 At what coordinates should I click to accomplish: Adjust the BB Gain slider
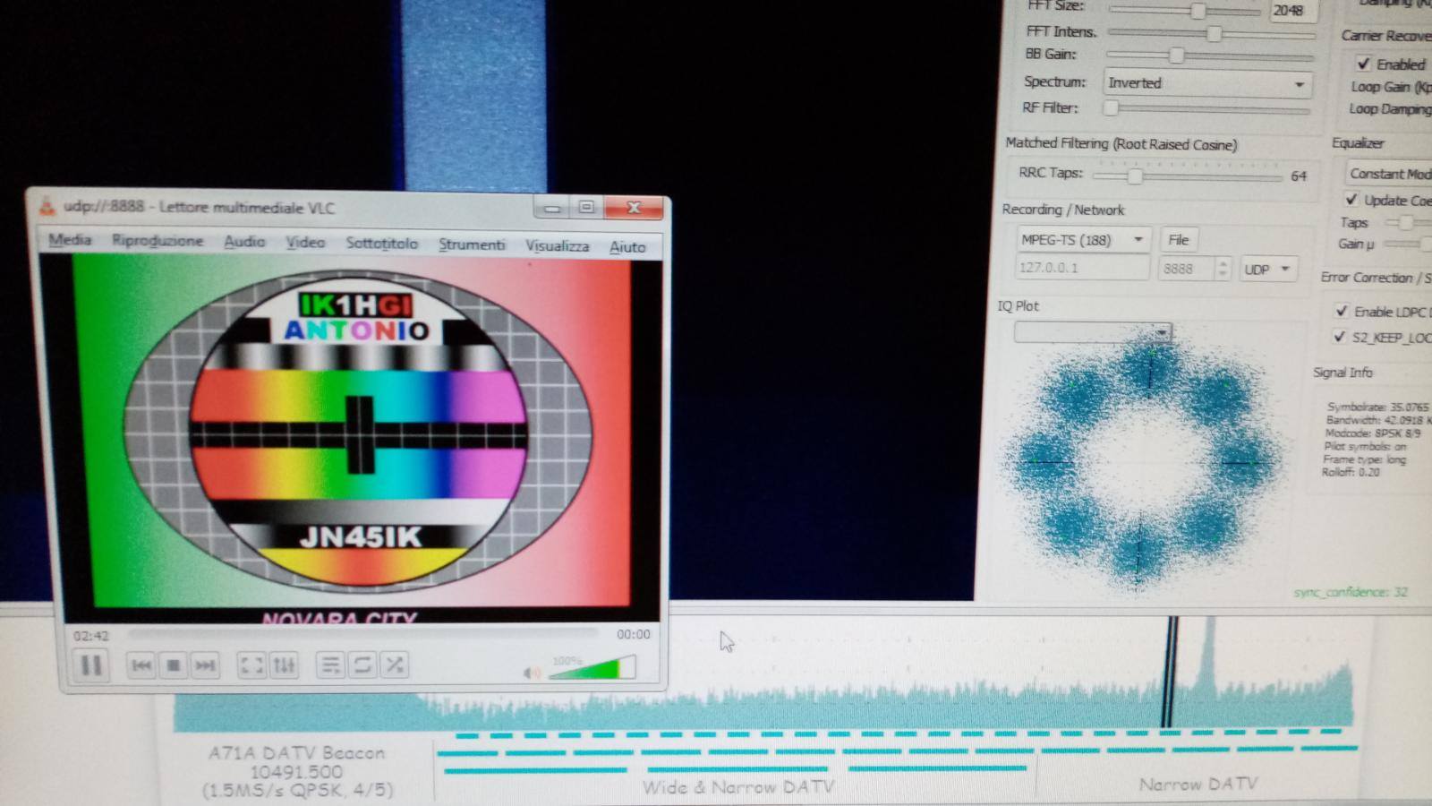point(1210,56)
